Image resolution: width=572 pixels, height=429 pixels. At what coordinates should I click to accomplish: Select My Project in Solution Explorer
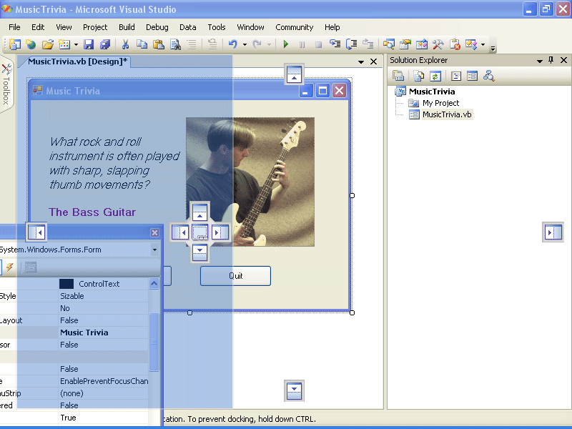[x=440, y=103]
